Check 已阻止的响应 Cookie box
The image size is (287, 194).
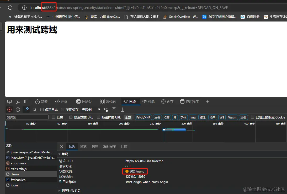click(x=253, y=117)
